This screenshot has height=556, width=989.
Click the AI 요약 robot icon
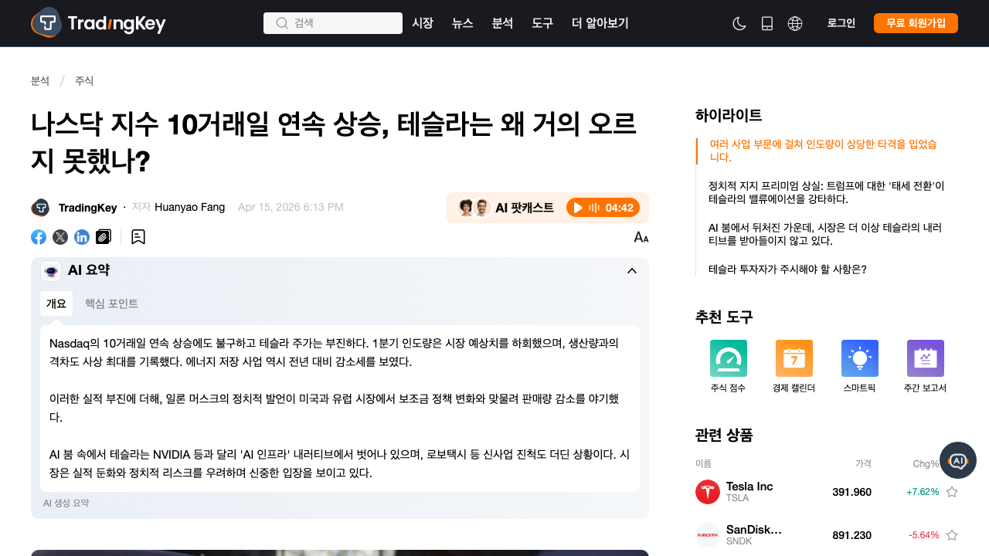[51, 270]
